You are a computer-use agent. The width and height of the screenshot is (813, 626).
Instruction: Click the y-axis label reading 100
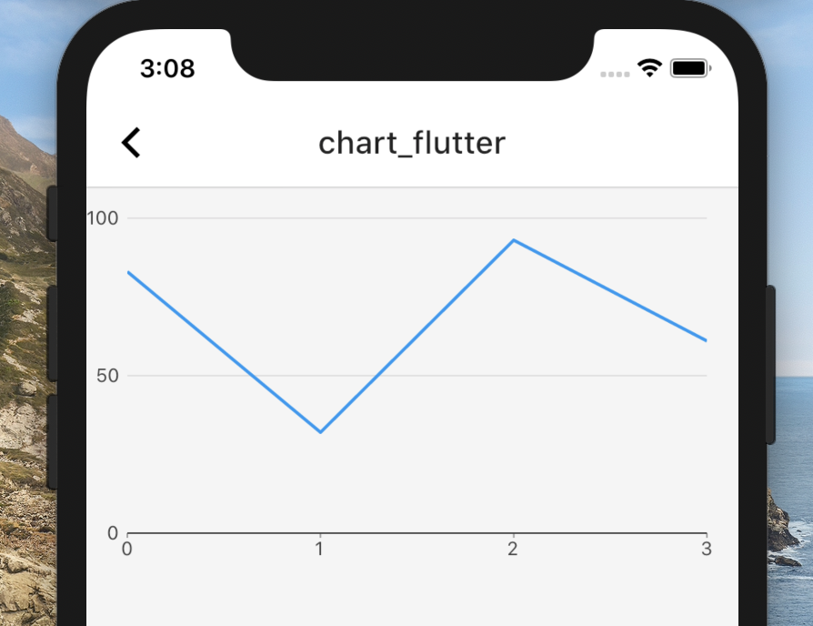click(x=103, y=218)
